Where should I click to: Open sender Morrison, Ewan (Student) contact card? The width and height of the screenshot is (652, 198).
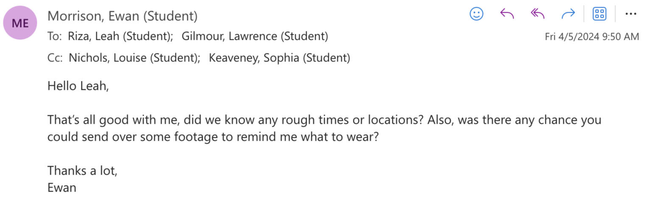[x=122, y=16]
